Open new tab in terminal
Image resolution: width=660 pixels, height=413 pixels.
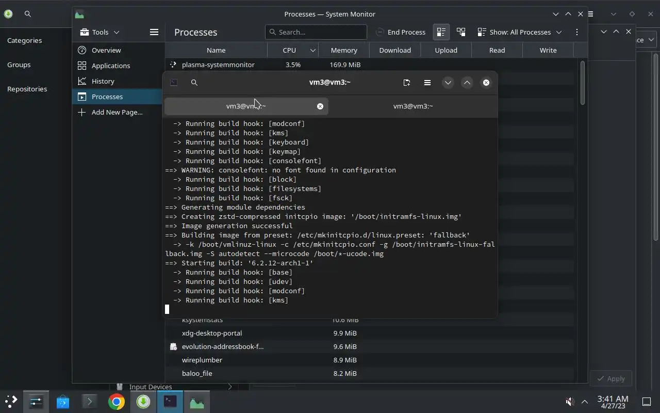click(406, 83)
